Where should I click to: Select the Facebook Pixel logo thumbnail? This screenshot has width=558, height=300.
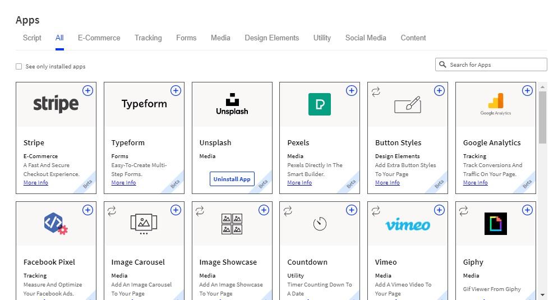56,224
